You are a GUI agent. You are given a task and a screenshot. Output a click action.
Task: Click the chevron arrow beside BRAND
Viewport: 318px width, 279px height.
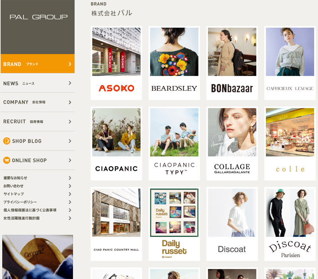(70, 64)
